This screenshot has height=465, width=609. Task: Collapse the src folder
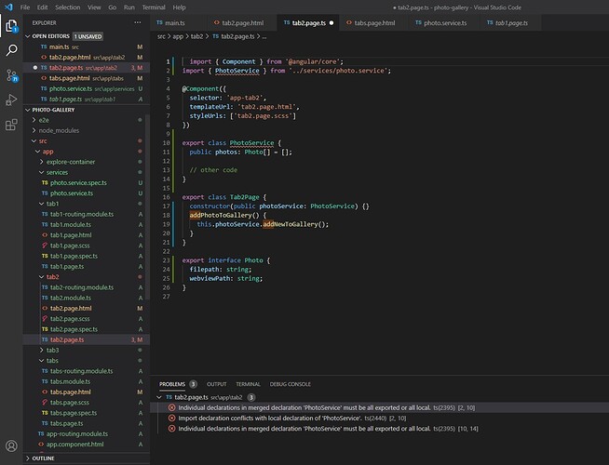[x=34, y=140]
